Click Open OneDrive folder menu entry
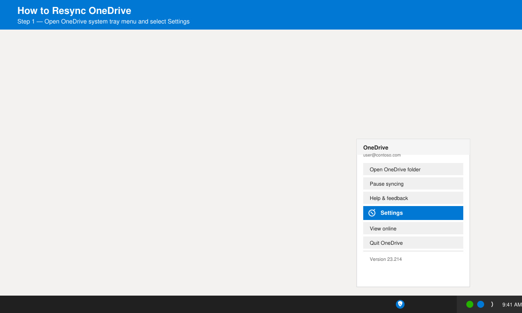The width and height of the screenshot is (522, 313). (x=413, y=169)
